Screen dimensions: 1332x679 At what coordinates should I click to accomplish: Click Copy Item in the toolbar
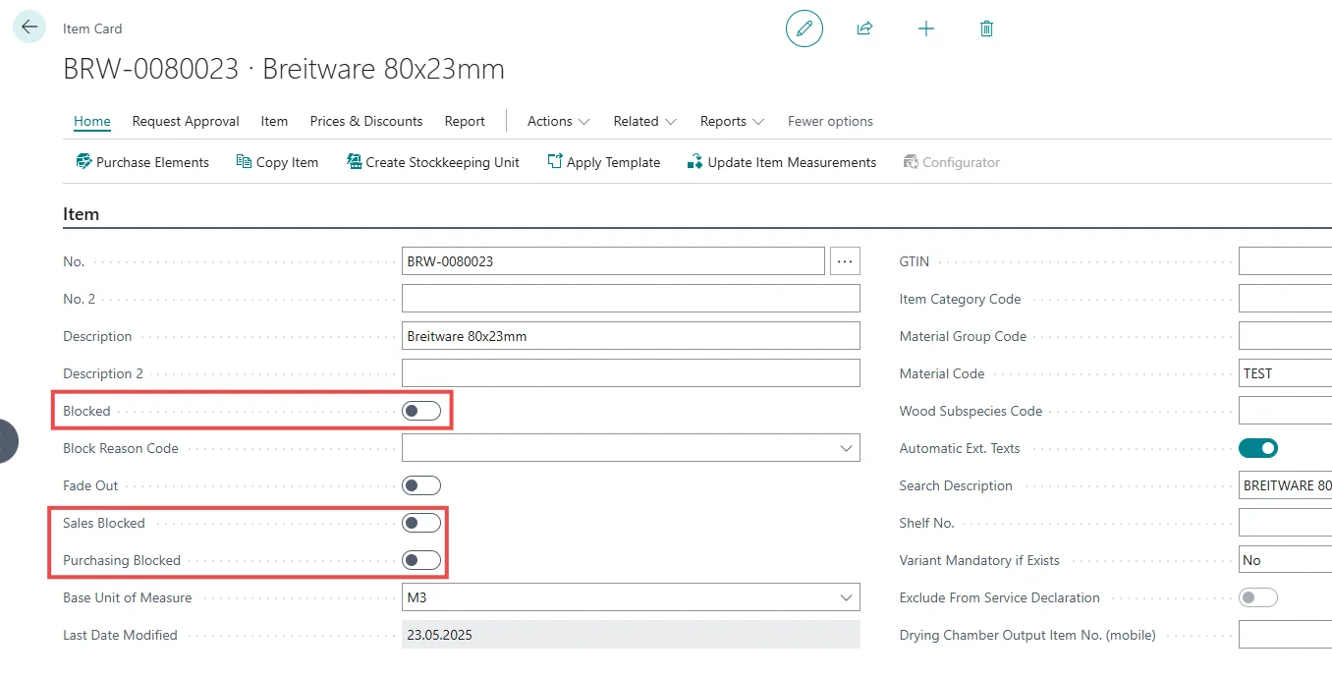coord(277,162)
